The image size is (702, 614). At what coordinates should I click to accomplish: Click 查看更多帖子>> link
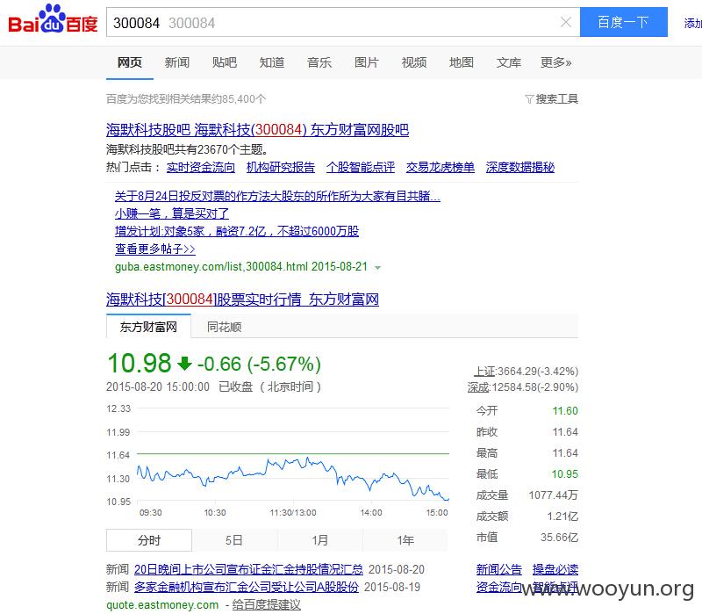point(155,249)
